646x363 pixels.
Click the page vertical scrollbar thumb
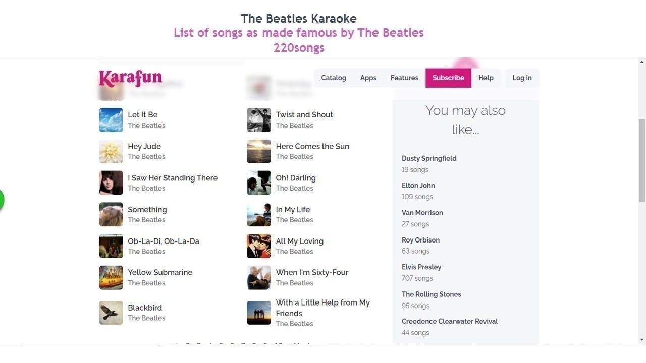pos(642,160)
